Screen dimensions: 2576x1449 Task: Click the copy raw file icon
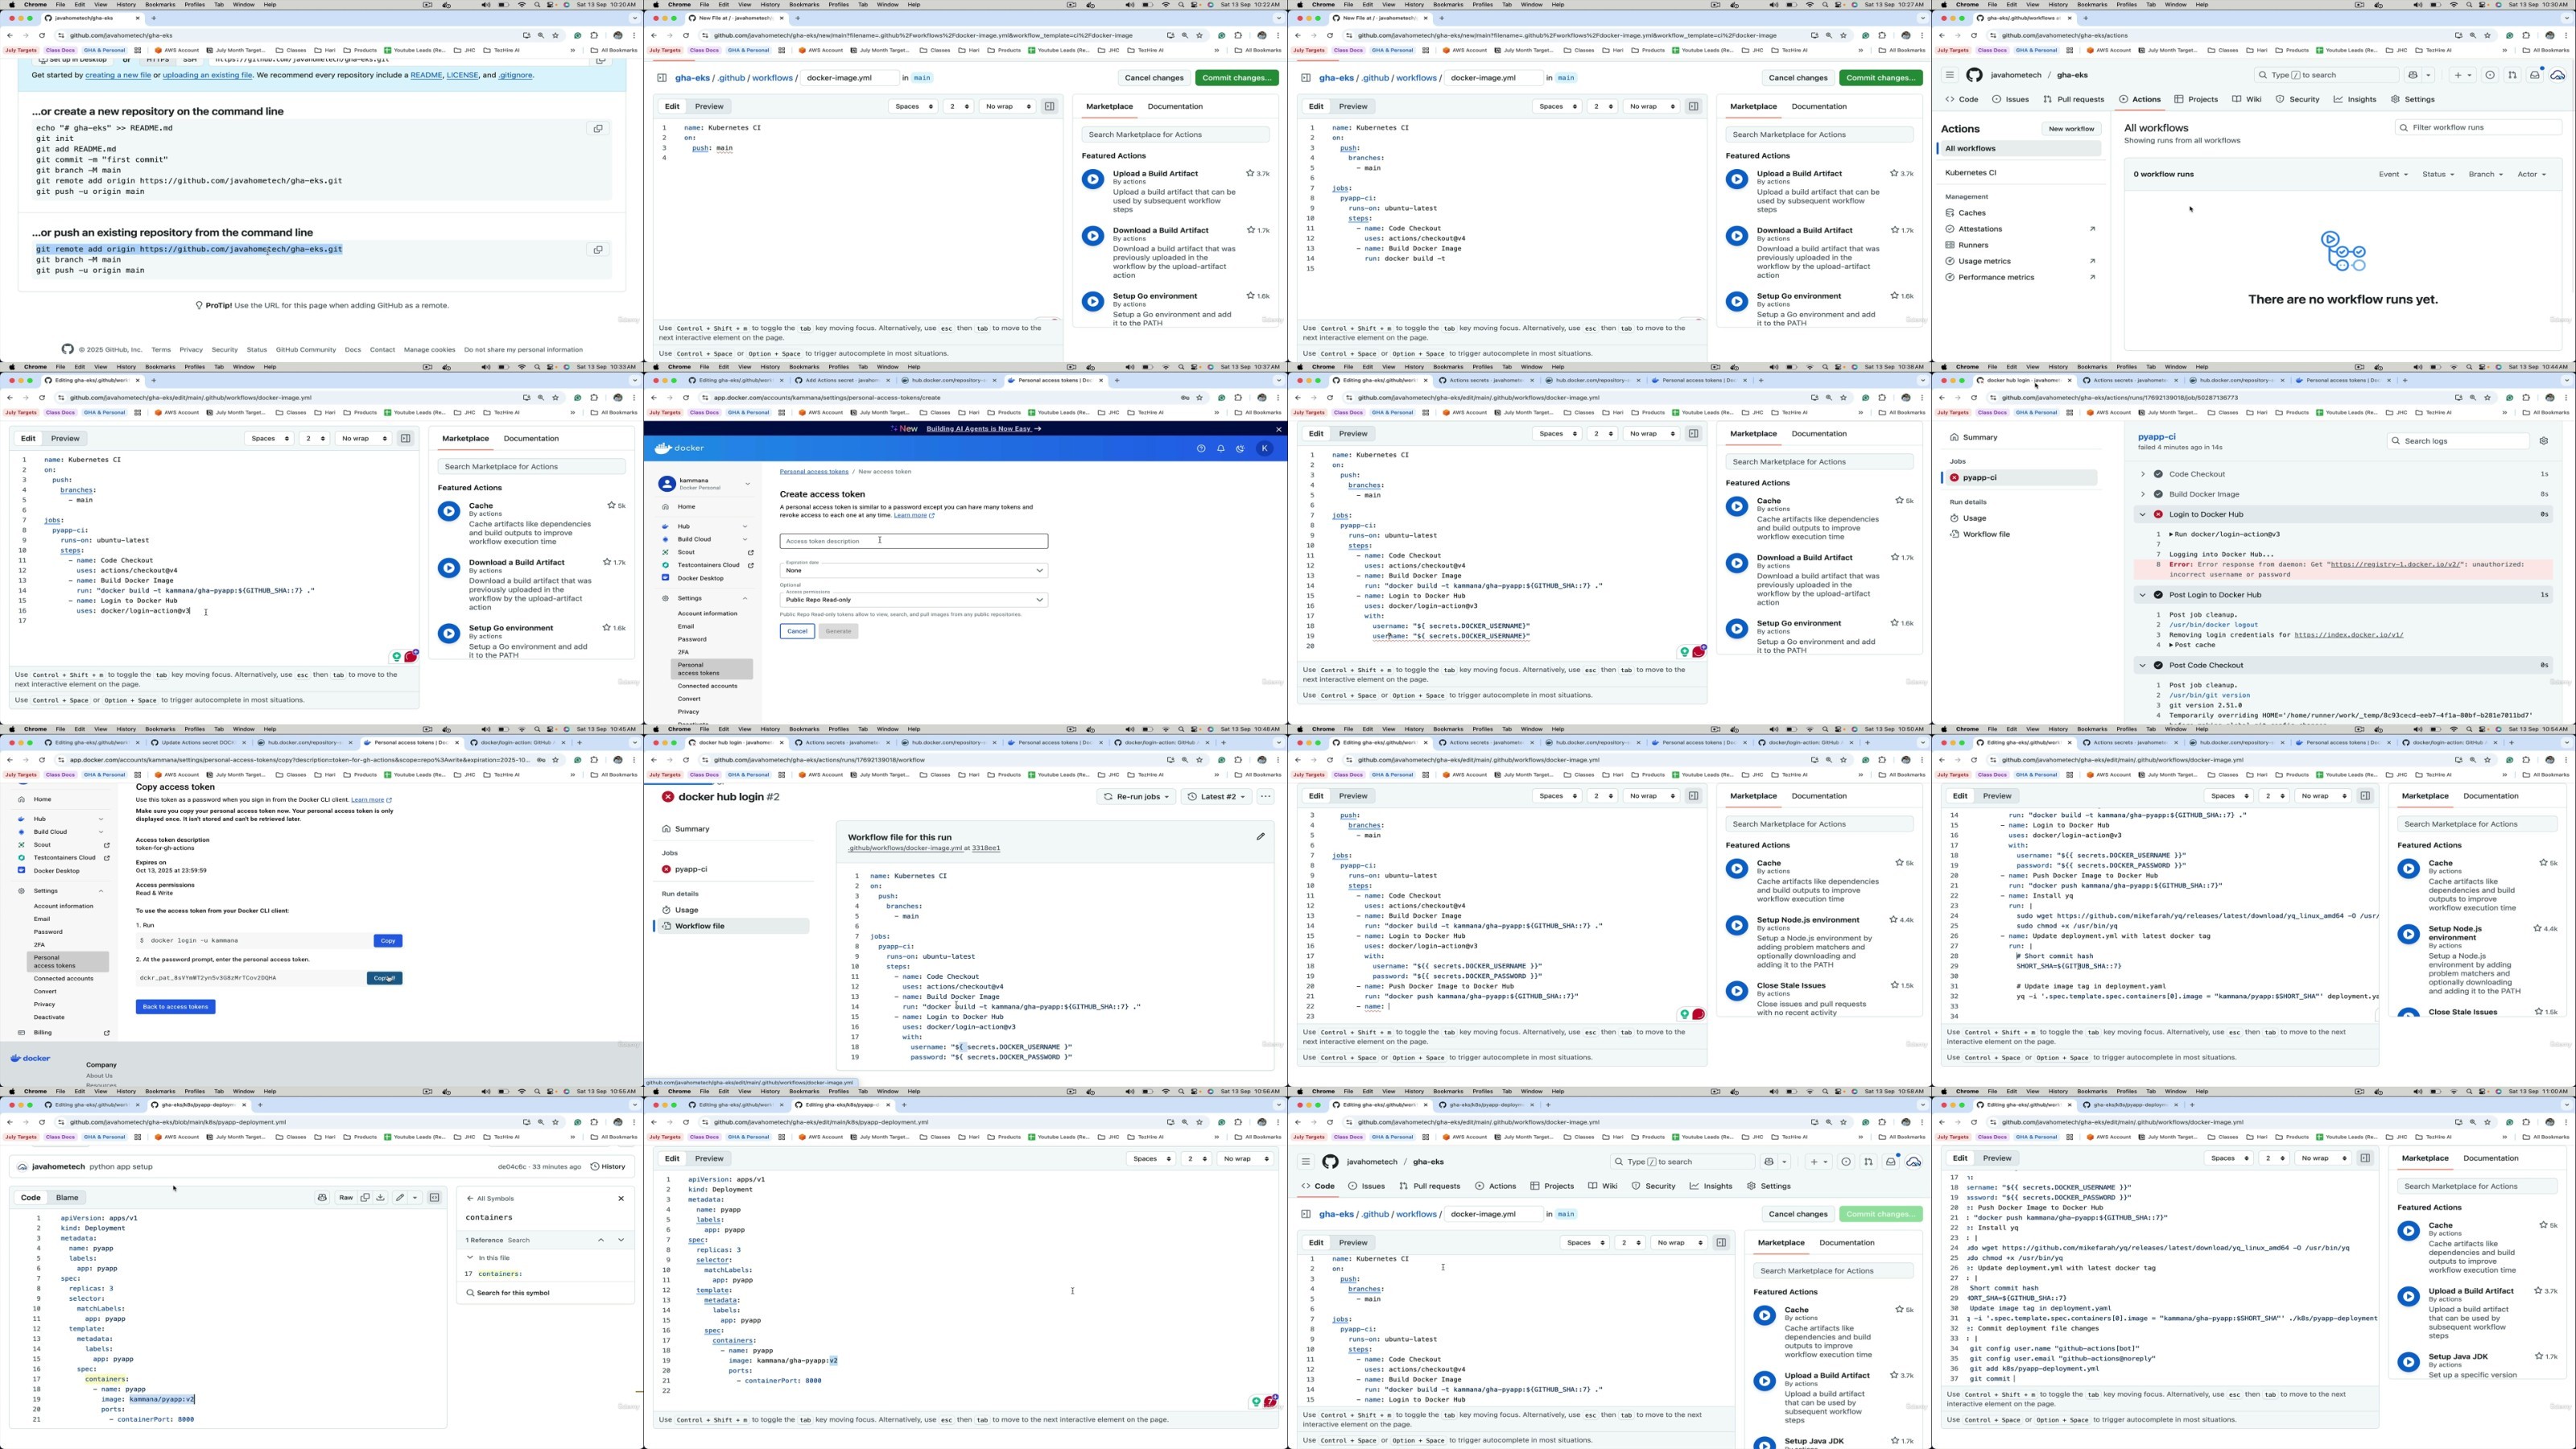point(365,1198)
